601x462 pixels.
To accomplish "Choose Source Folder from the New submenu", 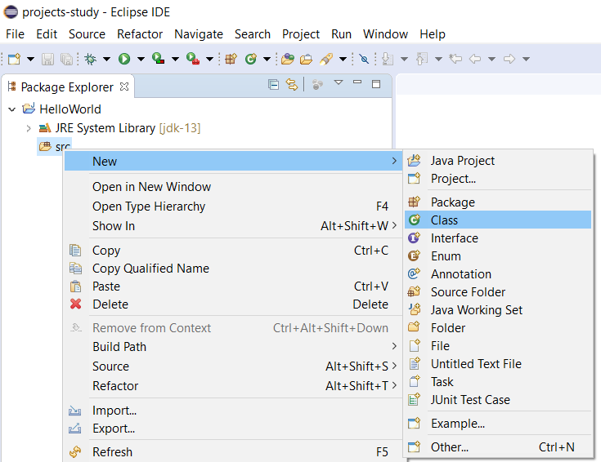I will click(498, 292).
